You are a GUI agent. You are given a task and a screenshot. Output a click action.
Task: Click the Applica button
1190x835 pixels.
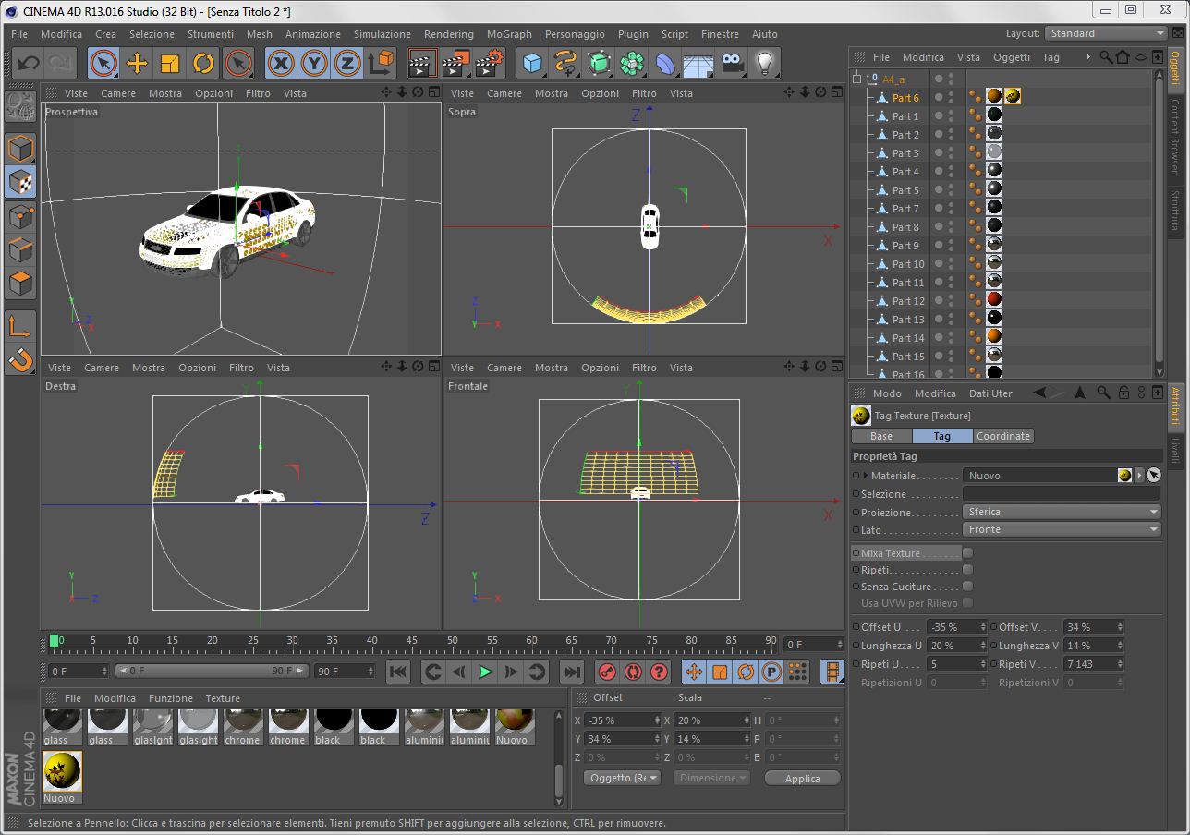(802, 778)
